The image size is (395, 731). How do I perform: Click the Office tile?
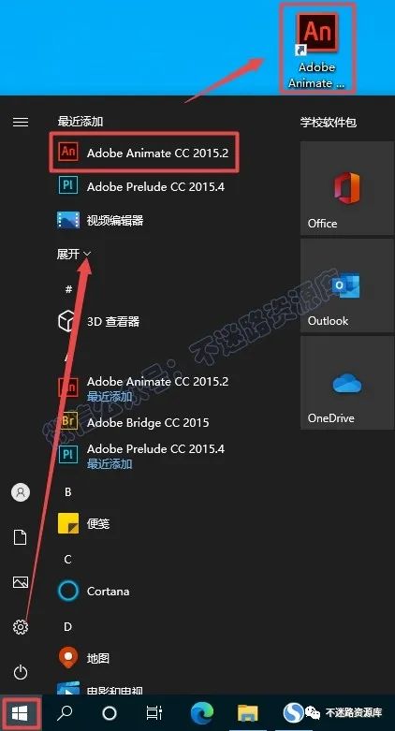click(347, 188)
